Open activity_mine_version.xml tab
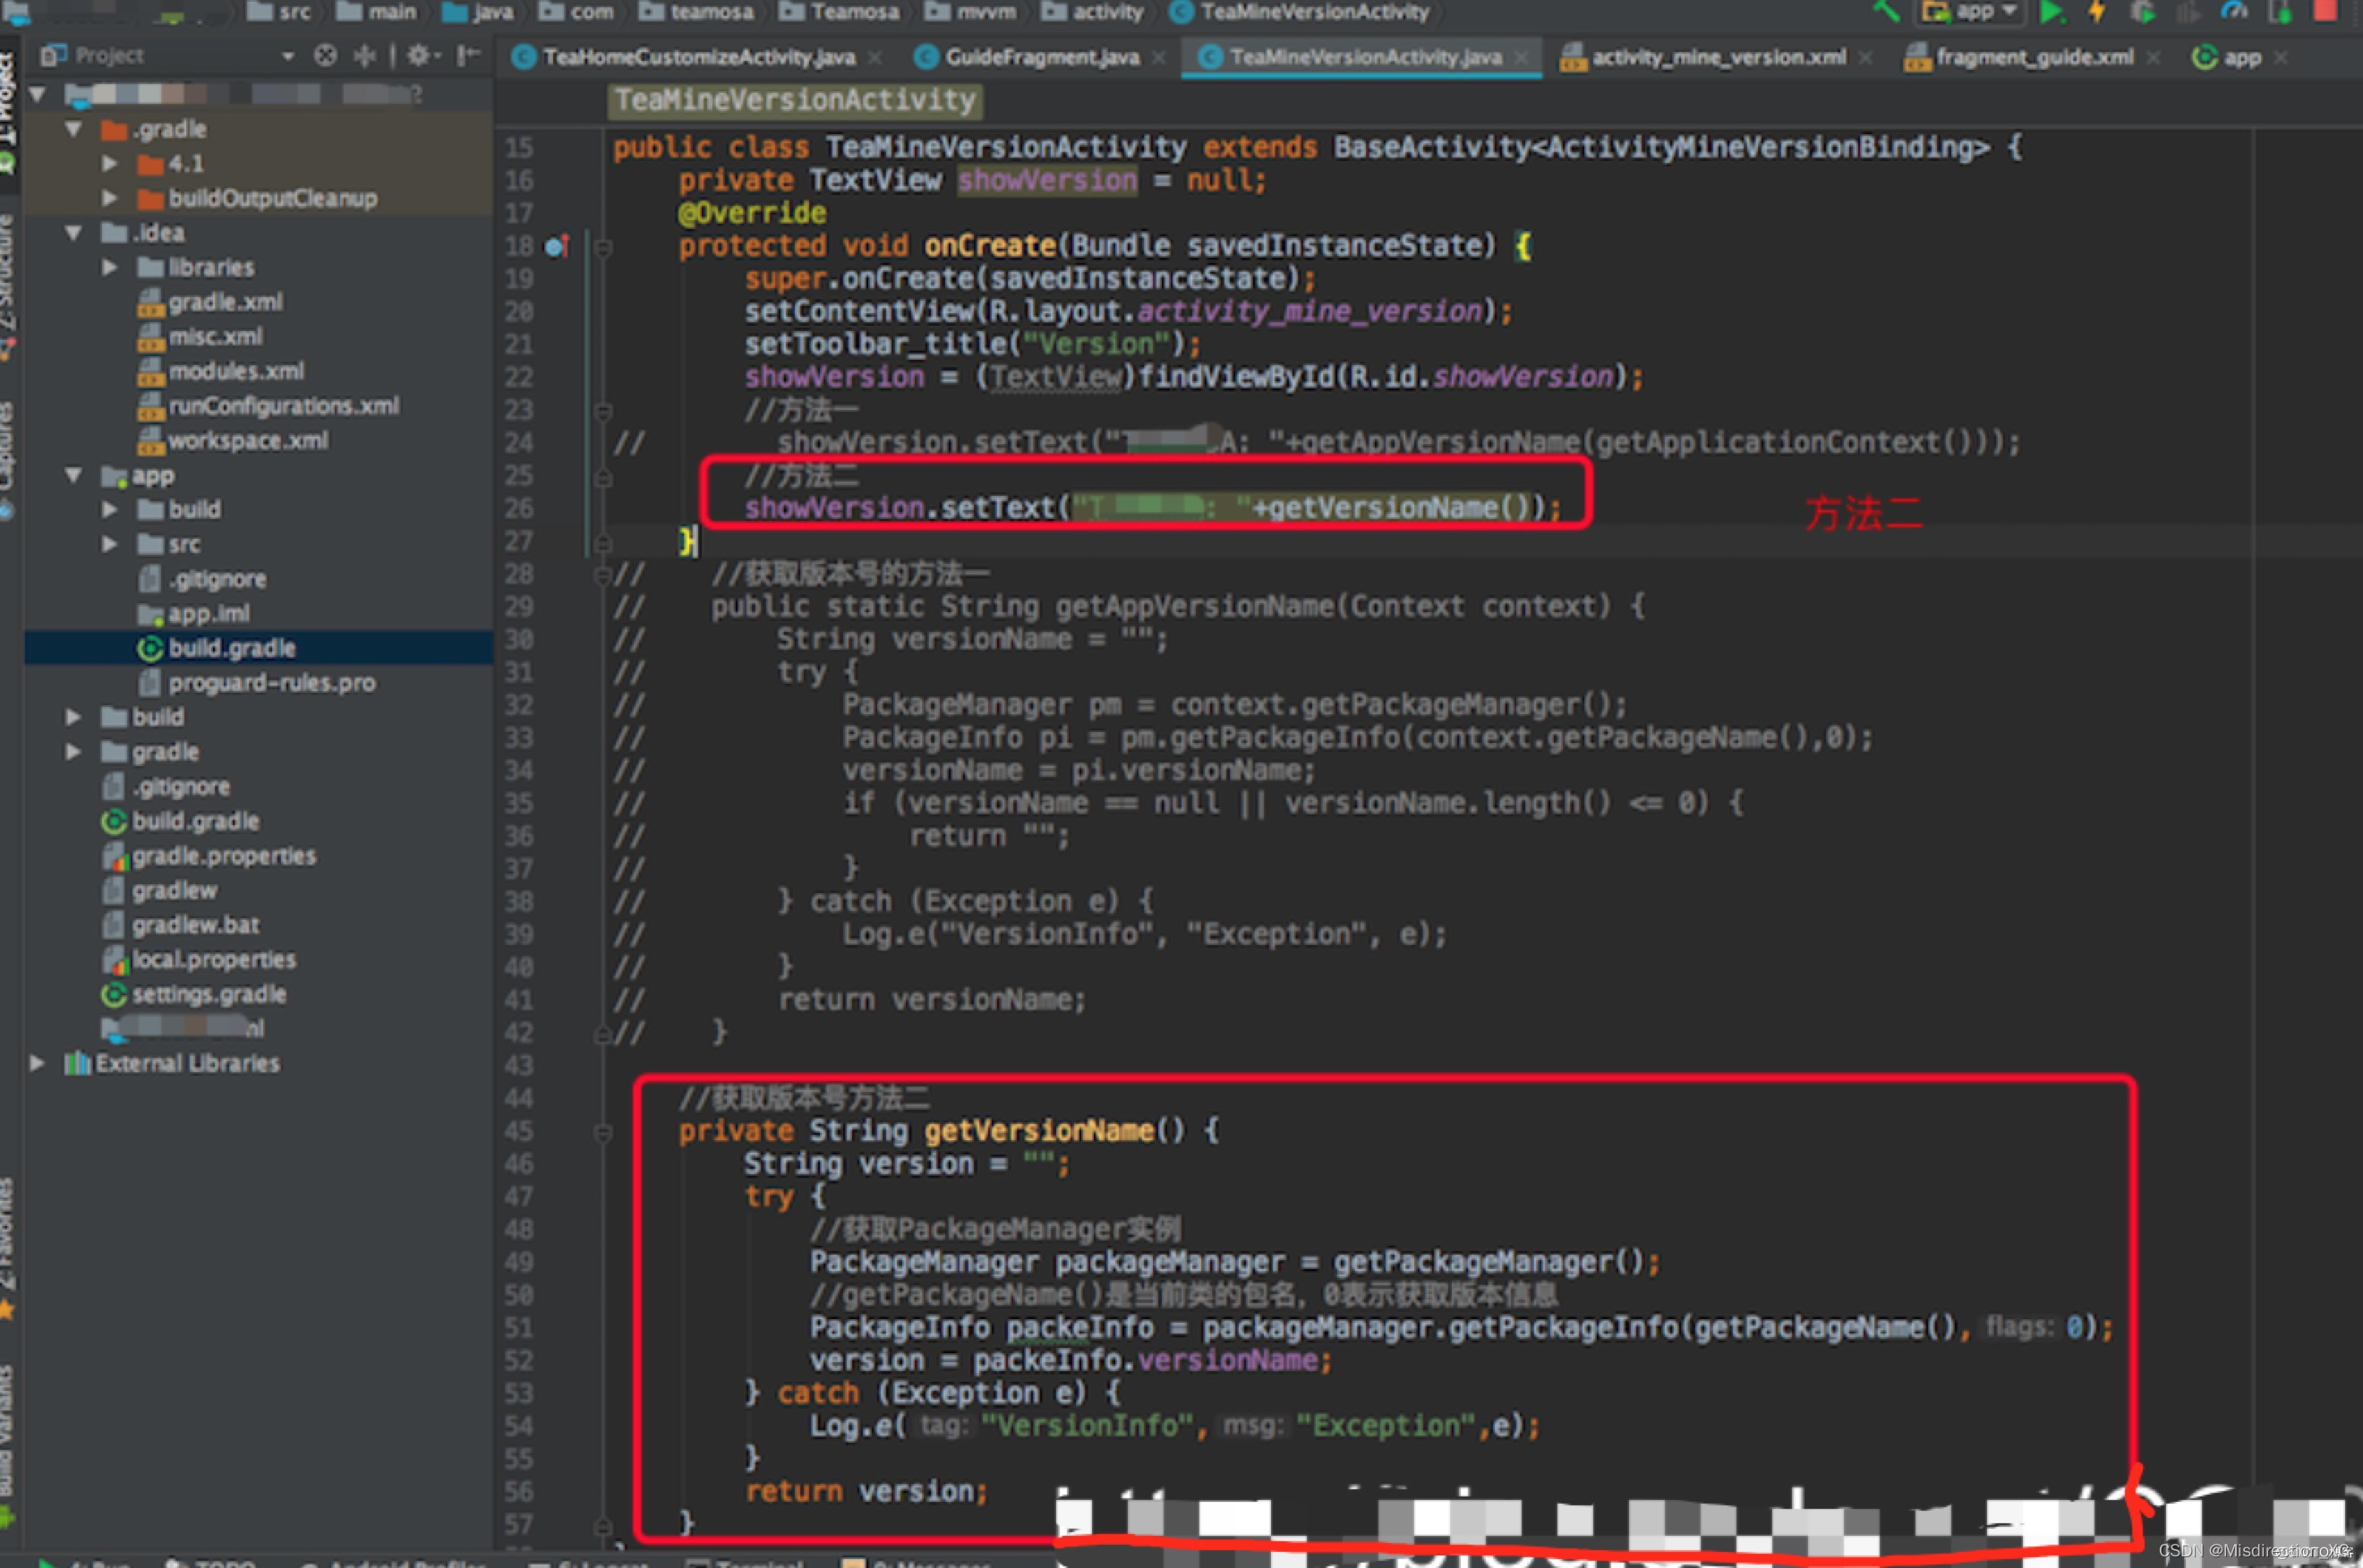Viewport: 2363px width, 1568px height. pos(1717,58)
